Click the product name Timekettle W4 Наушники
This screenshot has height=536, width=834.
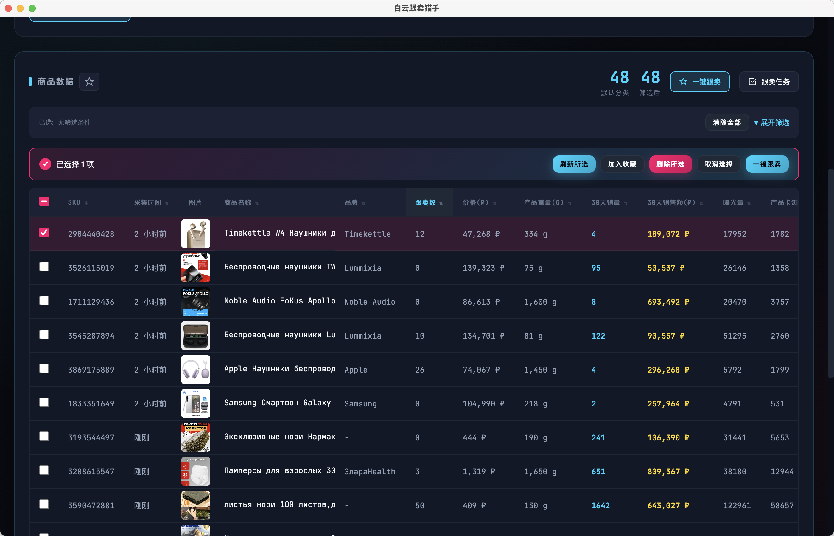pos(279,233)
